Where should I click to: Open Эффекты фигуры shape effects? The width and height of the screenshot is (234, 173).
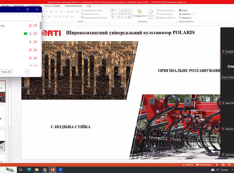[x=166, y=18]
